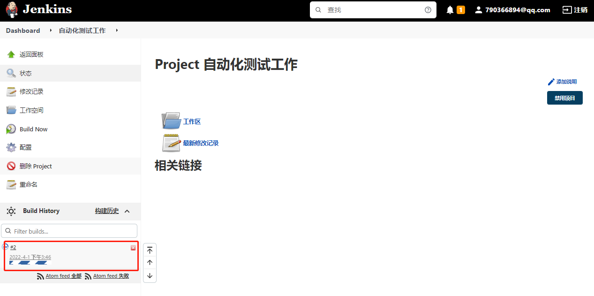Click the gear 配置 icon
Image resolution: width=594 pixels, height=296 pixels.
click(11, 147)
